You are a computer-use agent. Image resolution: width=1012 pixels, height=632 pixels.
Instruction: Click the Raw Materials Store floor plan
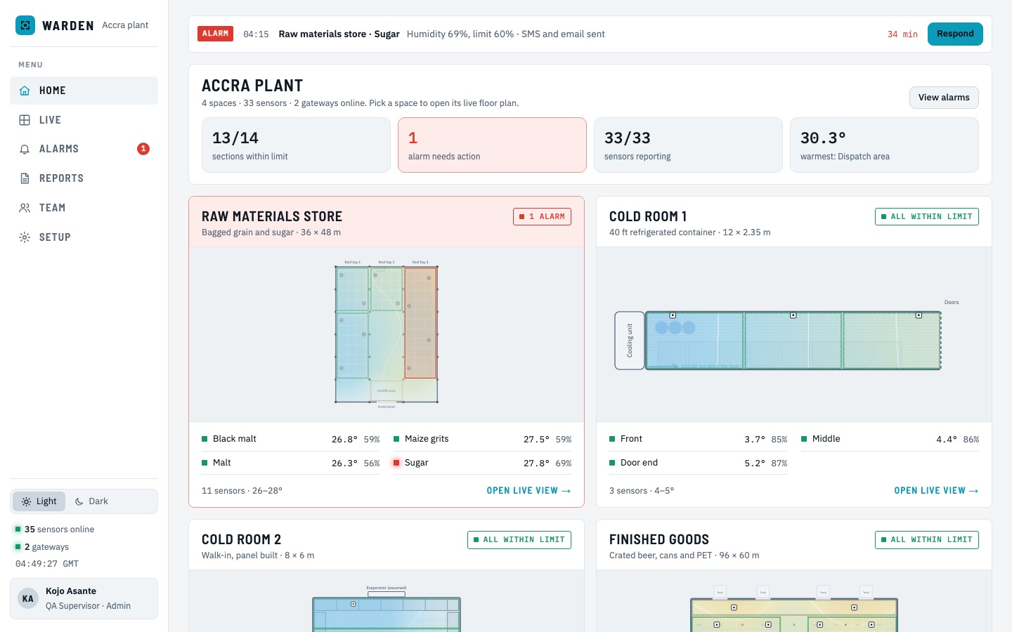point(387,334)
